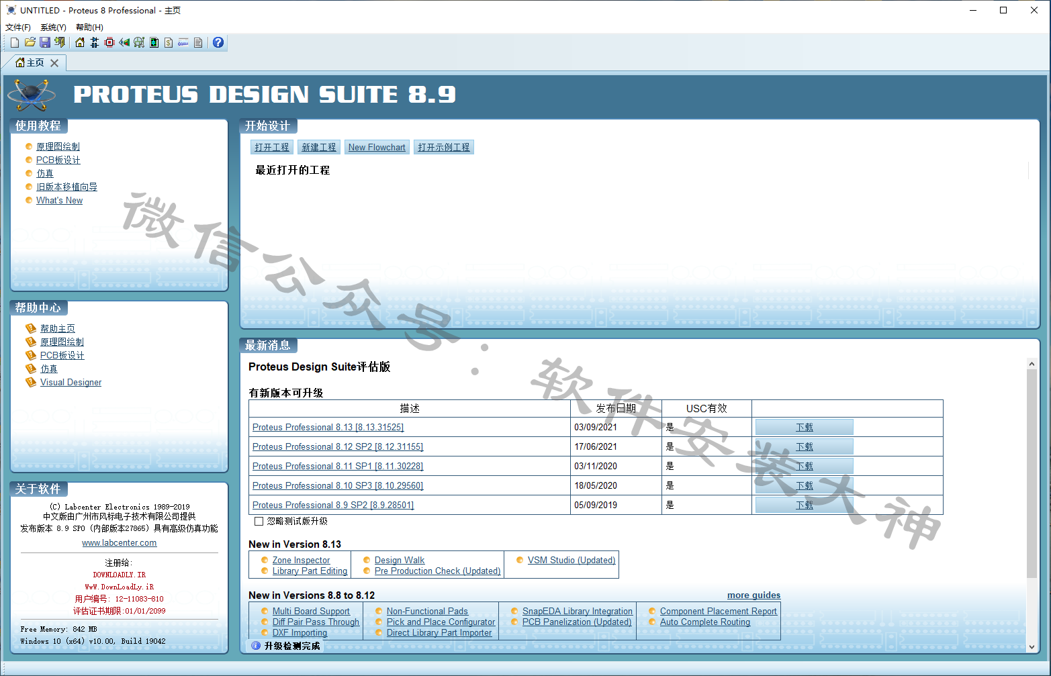Click the news panel scroll-up arrow
Screen dimensions: 1051x676
(1032, 364)
